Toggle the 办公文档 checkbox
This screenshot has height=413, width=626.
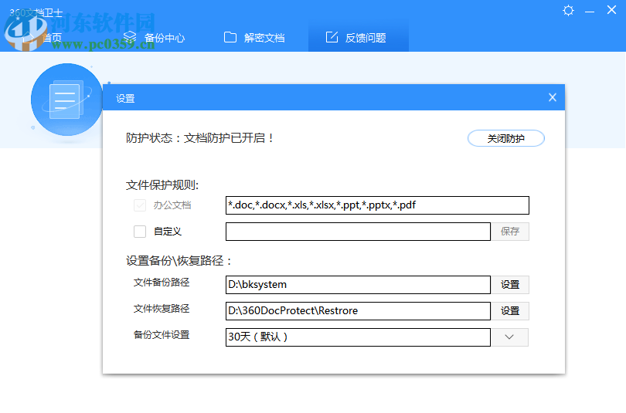140,205
